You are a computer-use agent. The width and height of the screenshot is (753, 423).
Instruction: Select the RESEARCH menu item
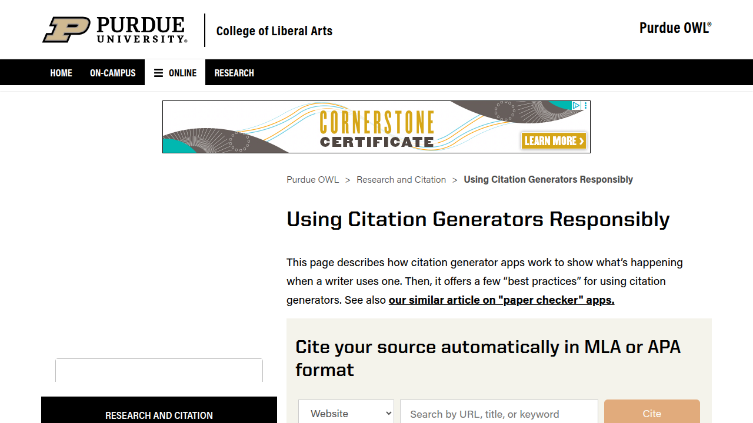click(234, 73)
